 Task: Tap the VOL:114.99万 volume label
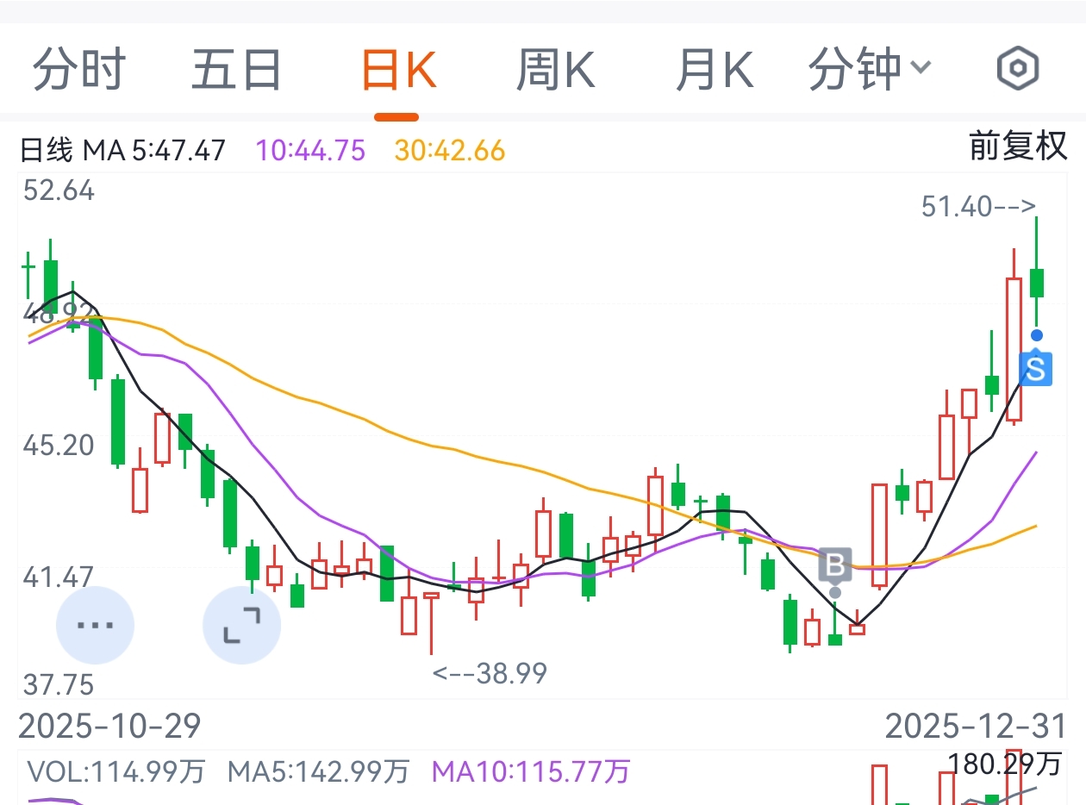(116, 771)
